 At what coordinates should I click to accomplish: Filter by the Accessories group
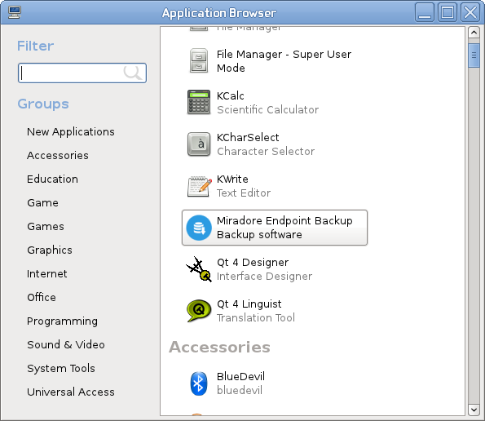coord(58,155)
